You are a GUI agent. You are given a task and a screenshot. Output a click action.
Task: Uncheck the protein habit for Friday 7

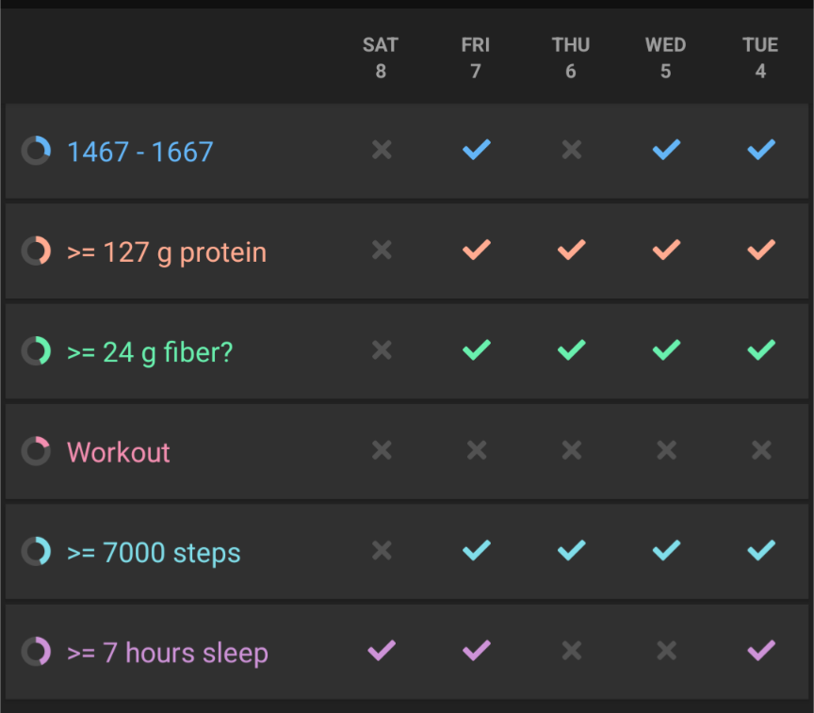click(476, 250)
